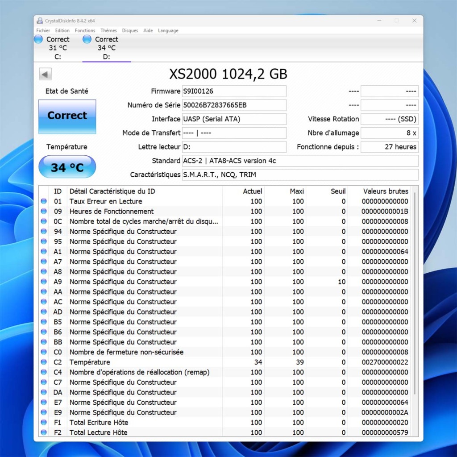Image resolution: width=457 pixels, height=457 pixels.
Task: Click the status dot for ID B5
Action: pos(44,322)
